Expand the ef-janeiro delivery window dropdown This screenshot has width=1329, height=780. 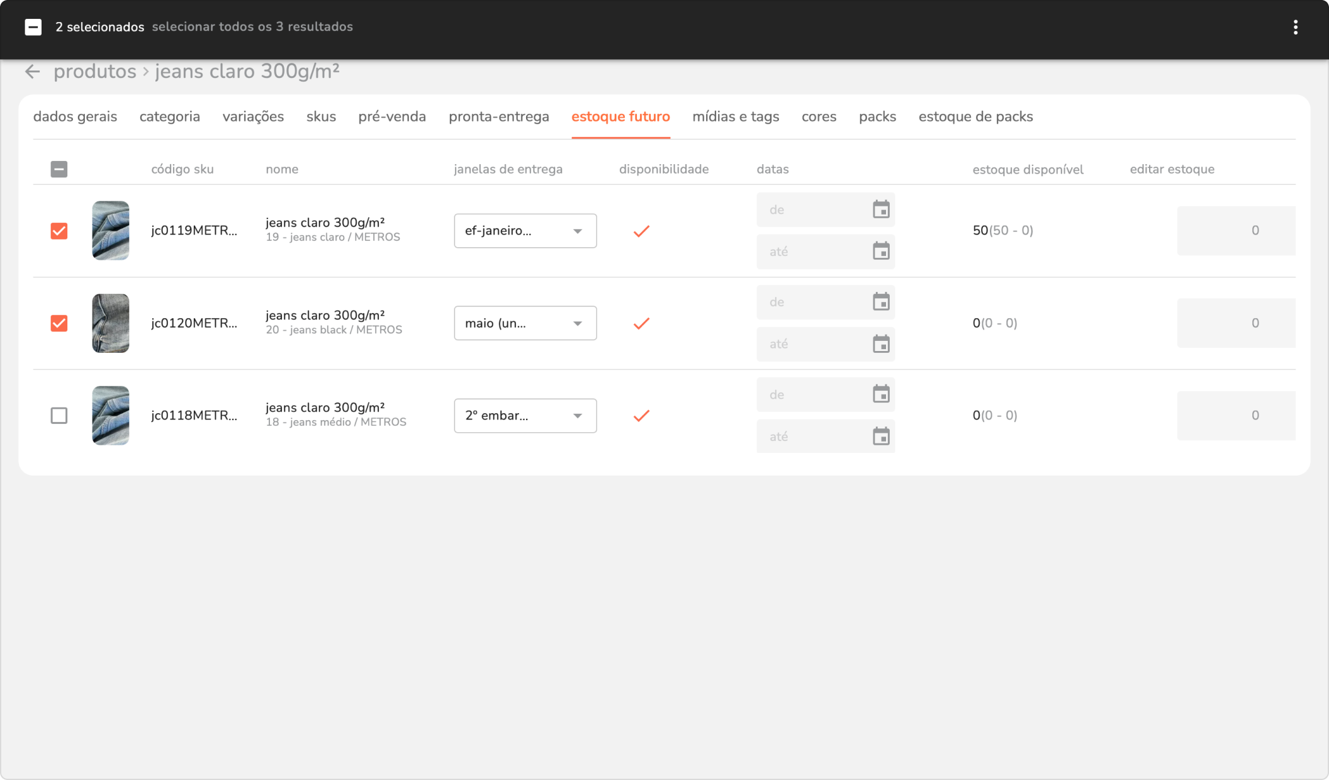click(525, 231)
